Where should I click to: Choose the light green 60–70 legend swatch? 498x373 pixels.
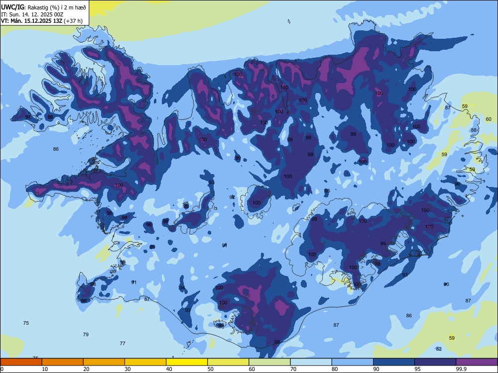coord(269,362)
